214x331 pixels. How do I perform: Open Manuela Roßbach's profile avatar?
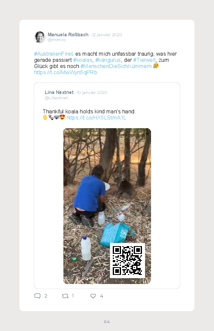40,37
